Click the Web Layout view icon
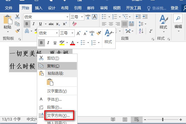The width and height of the screenshot is (186, 124). coord(136,119)
